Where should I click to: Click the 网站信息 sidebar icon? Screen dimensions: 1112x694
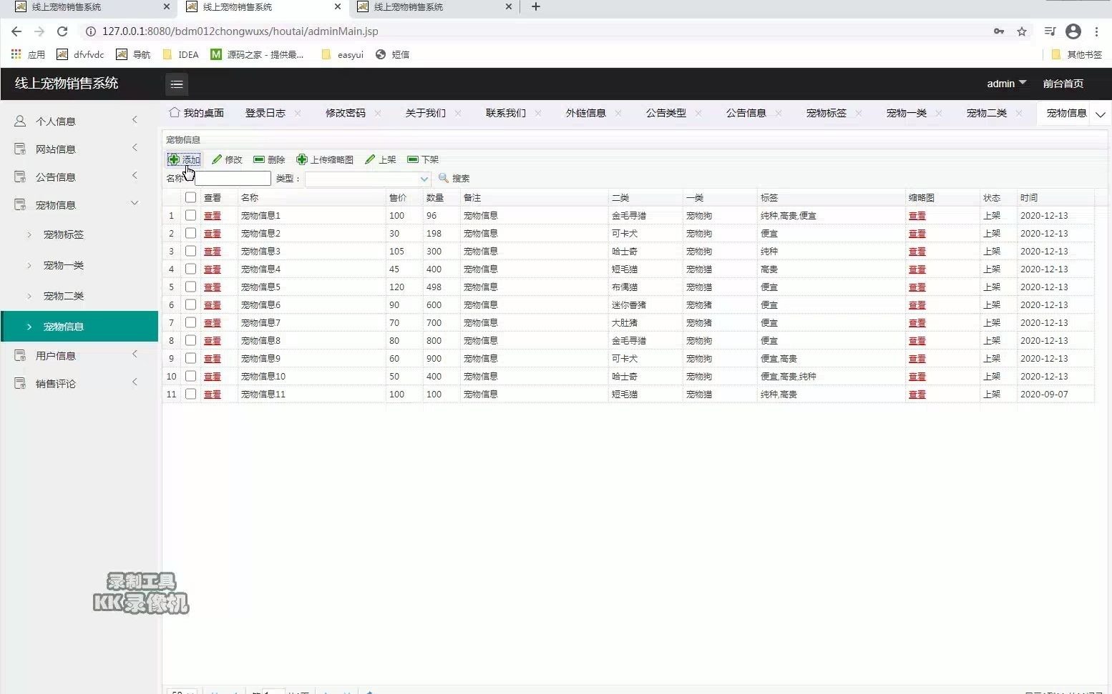(20, 149)
